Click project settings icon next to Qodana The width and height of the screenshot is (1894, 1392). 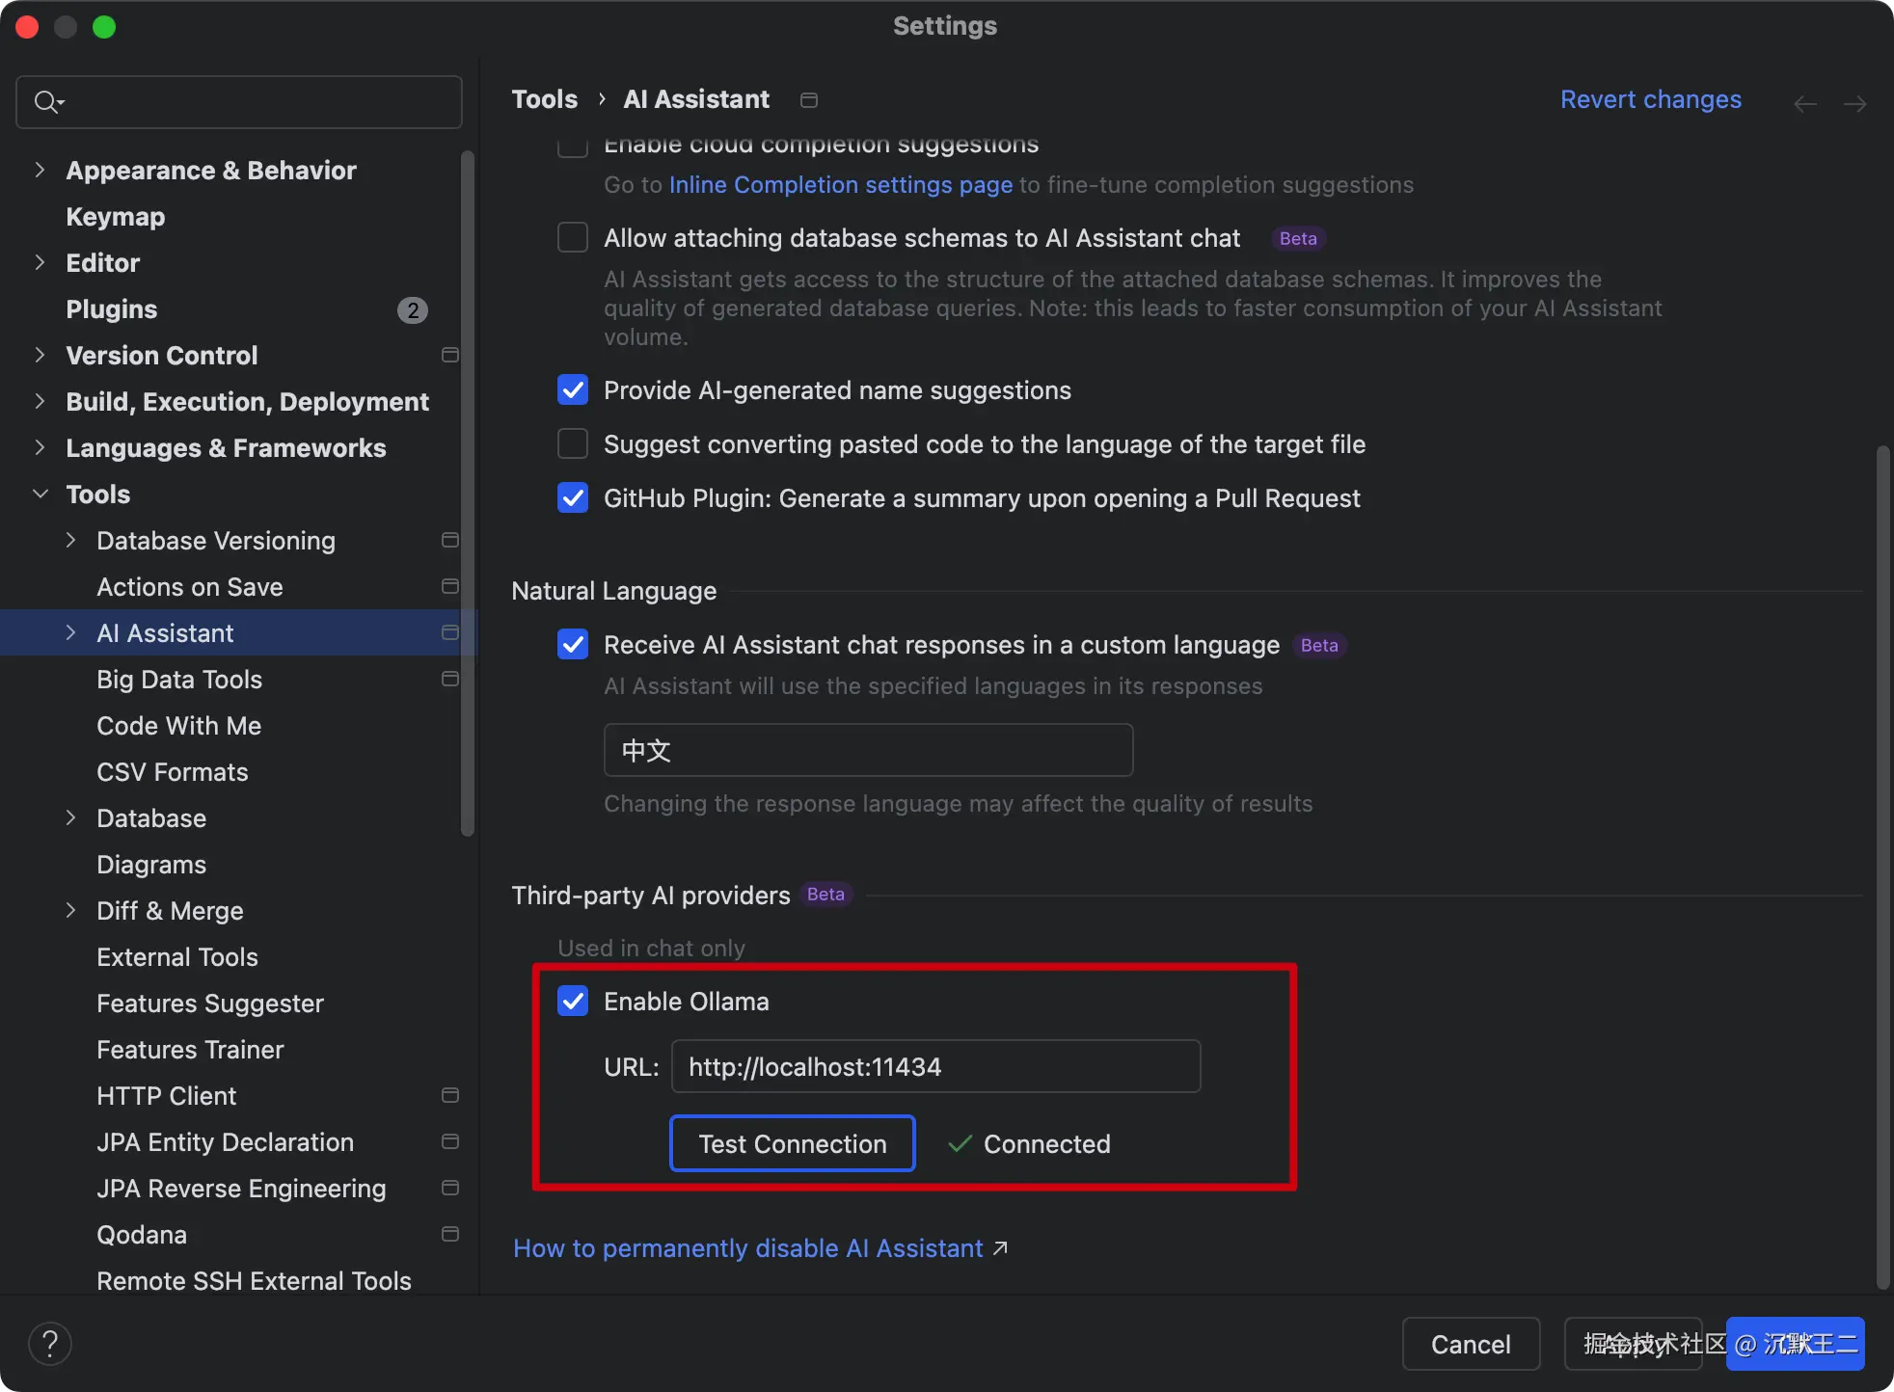(449, 1234)
